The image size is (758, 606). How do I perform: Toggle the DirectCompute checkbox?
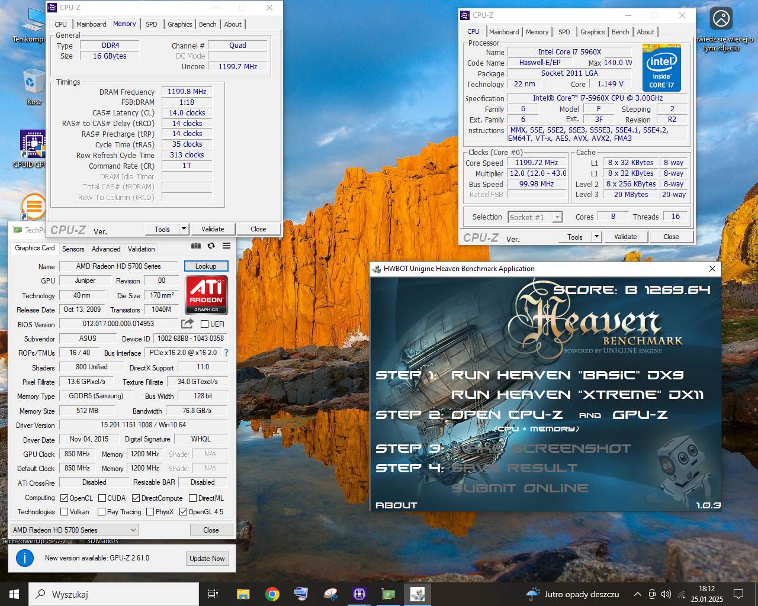pyautogui.click(x=136, y=498)
